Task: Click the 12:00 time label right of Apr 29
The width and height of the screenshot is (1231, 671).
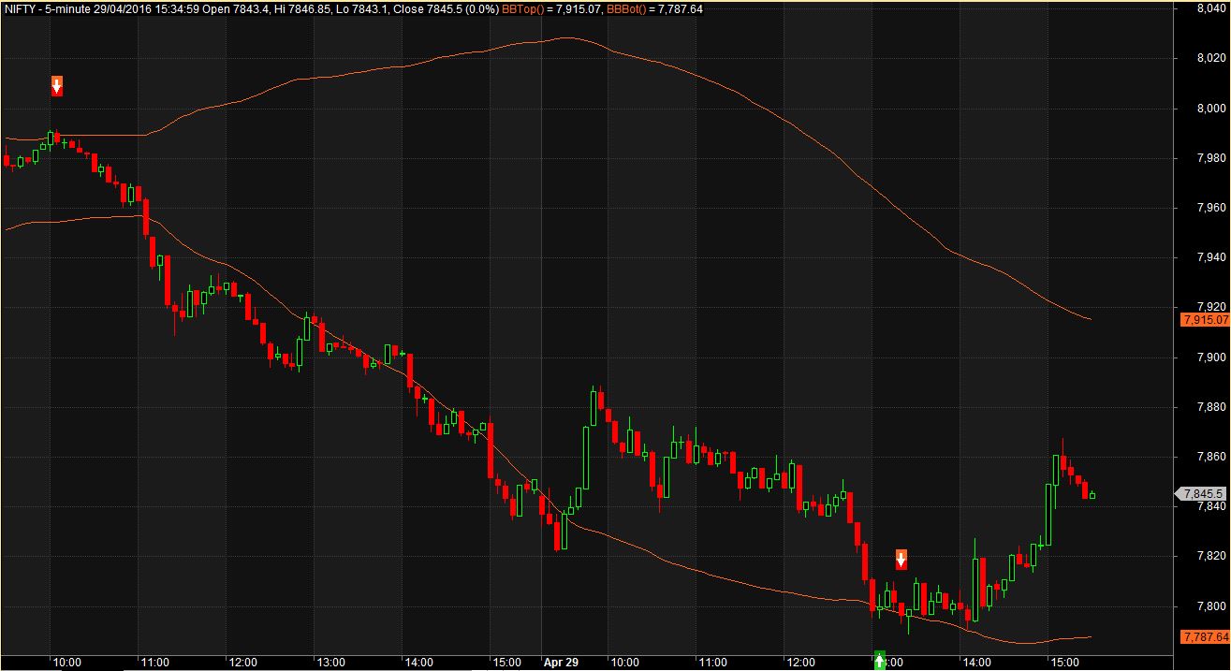Action: click(x=801, y=662)
